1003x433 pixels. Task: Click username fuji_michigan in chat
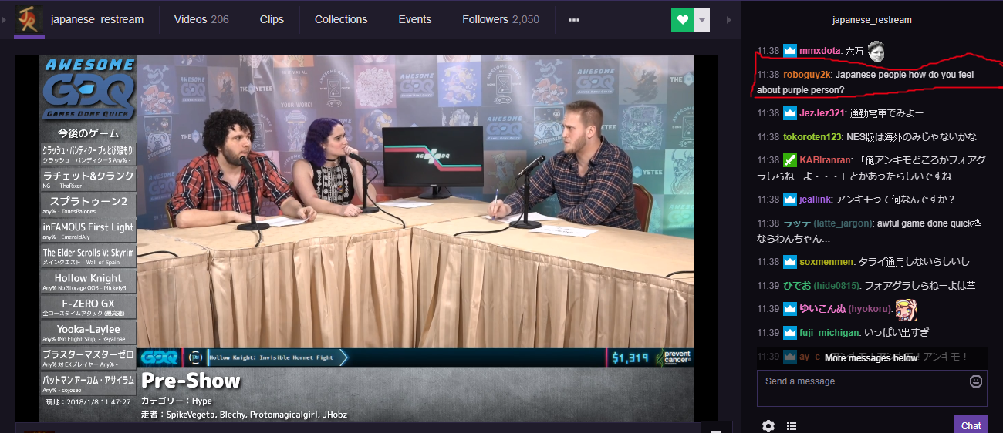[x=829, y=333]
